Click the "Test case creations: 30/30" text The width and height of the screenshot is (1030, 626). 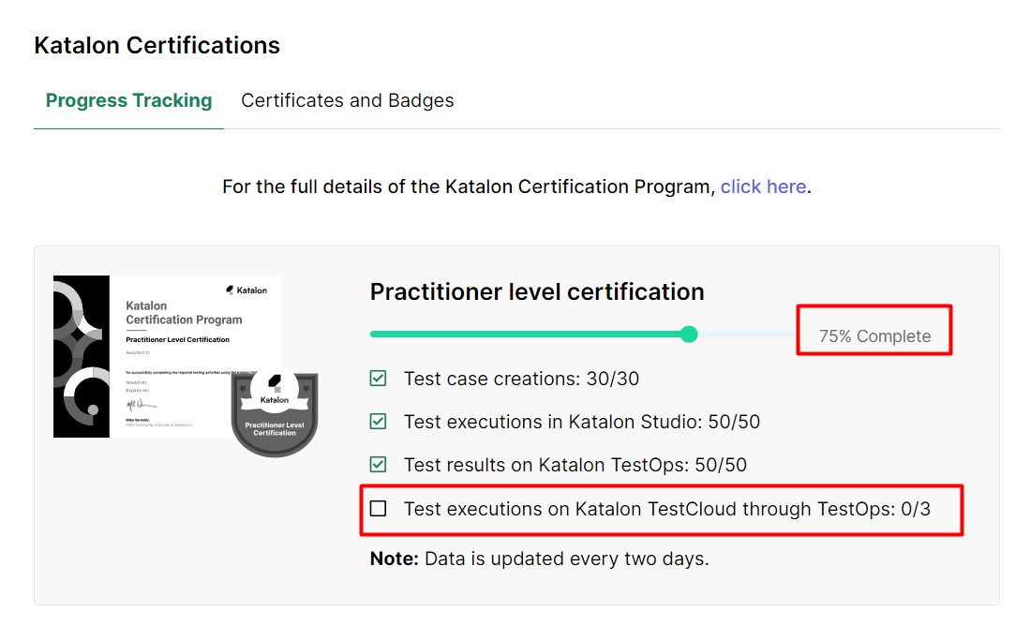521,379
